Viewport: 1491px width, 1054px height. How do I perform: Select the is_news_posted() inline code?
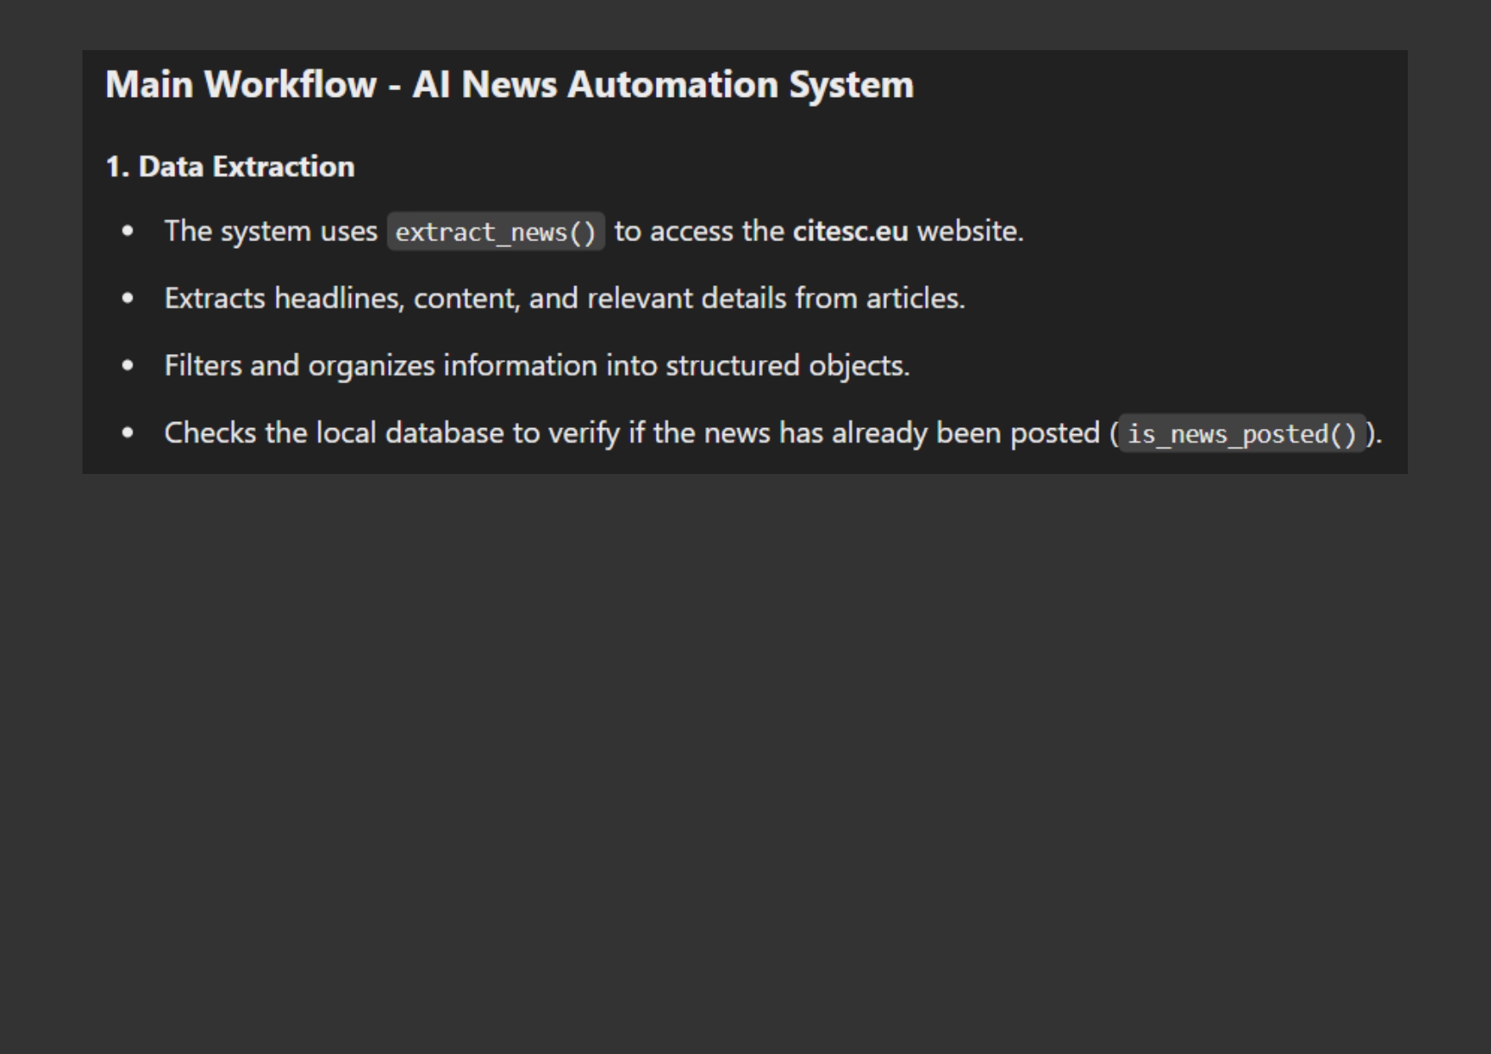coord(1241,434)
